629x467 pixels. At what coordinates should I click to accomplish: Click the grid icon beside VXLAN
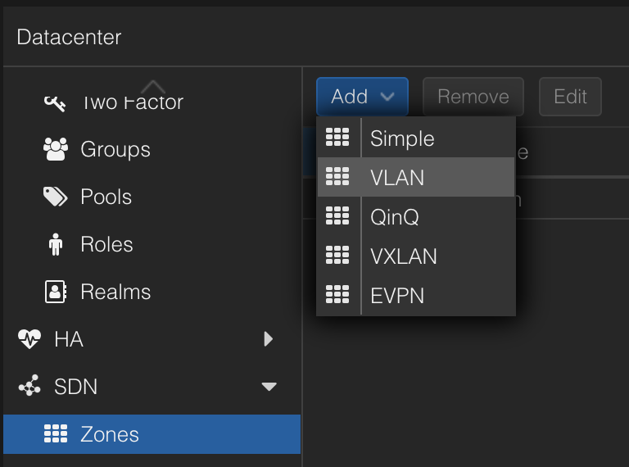tap(337, 255)
